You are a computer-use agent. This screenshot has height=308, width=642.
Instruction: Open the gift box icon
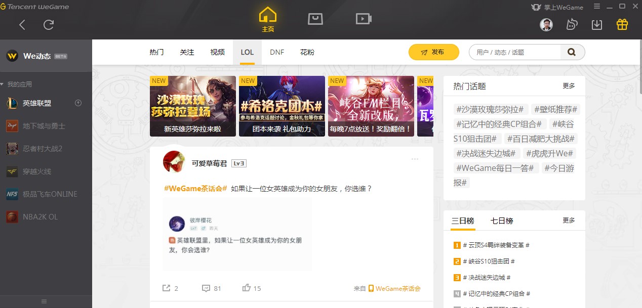(622, 24)
